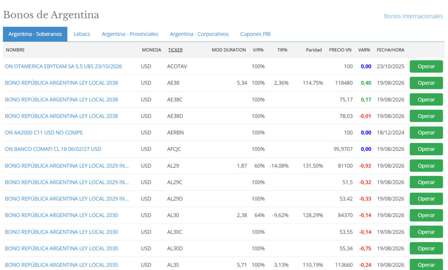Click Operar button for ticker AERBN
The image size is (448, 270).
click(426, 133)
